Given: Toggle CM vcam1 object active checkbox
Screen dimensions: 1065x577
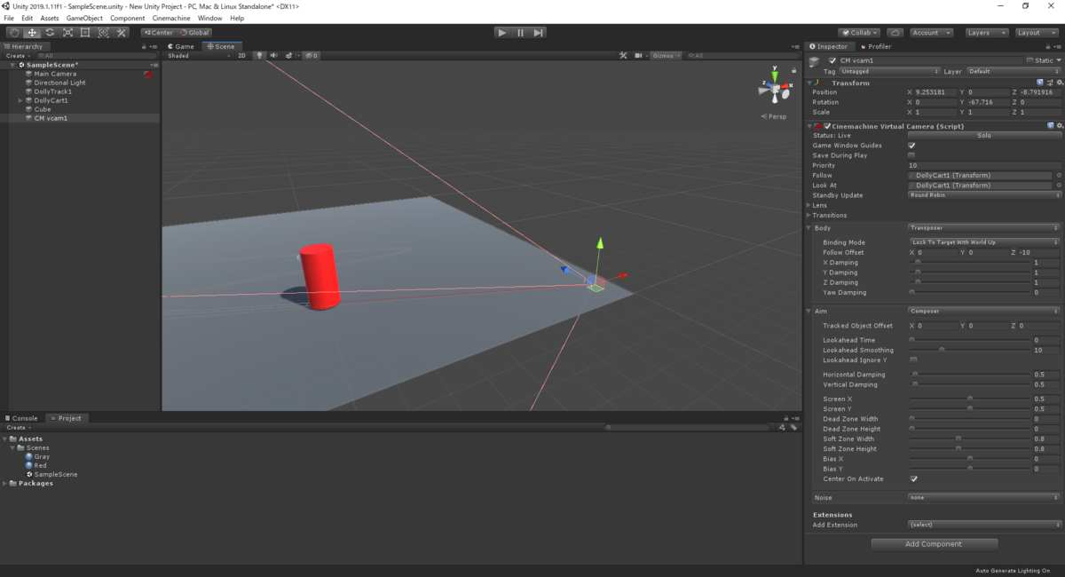Looking at the screenshot, I should 832,60.
